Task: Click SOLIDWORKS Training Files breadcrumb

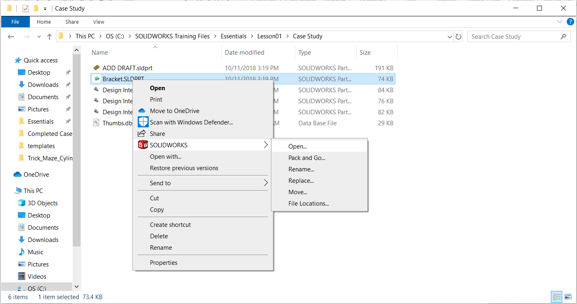Action: coord(172,36)
